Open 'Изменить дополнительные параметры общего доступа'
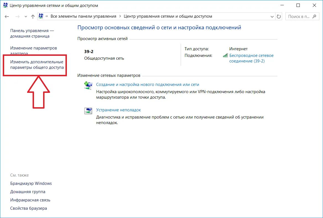Image resolution: width=323 pixels, height=218 pixels. (37, 65)
